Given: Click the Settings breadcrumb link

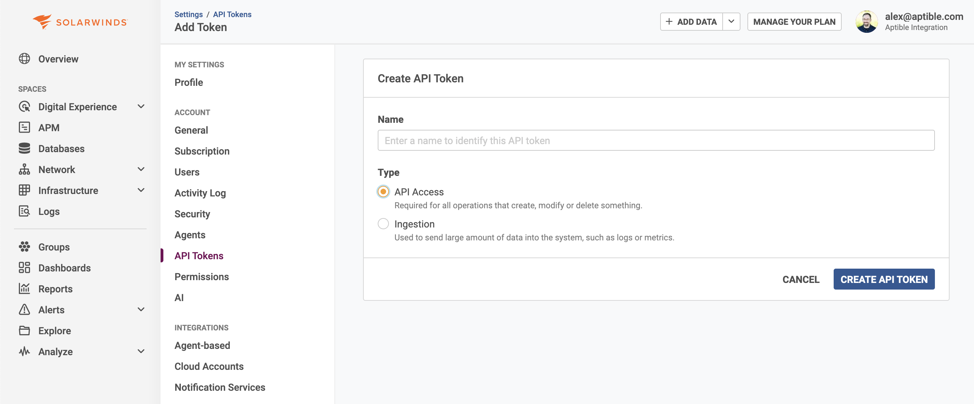Looking at the screenshot, I should pos(188,14).
